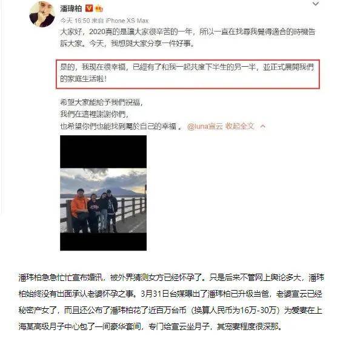Click the red-boxed line 是的，我现在很幸福
The height and width of the screenshot is (341, 346).
pyautogui.click(x=188, y=73)
